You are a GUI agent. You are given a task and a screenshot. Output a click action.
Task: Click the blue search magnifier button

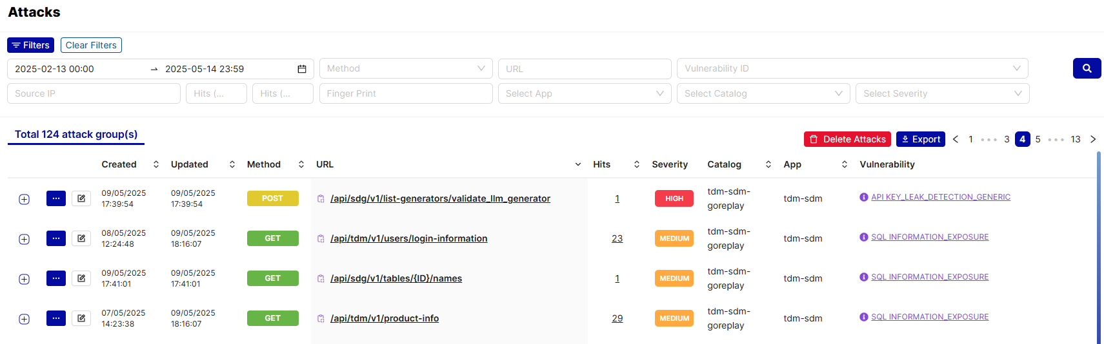[x=1087, y=68]
